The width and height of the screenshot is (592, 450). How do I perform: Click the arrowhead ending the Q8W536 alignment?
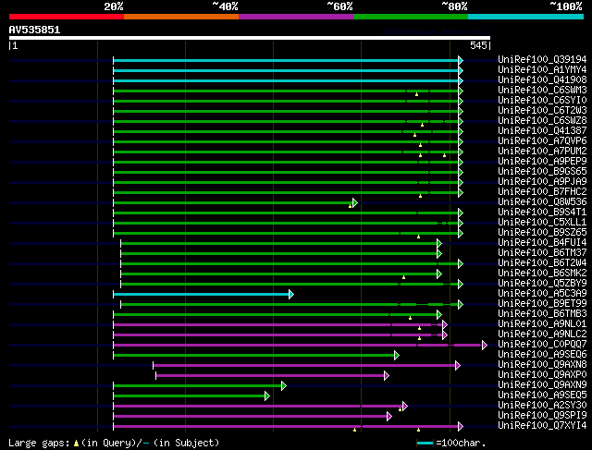click(355, 203)
